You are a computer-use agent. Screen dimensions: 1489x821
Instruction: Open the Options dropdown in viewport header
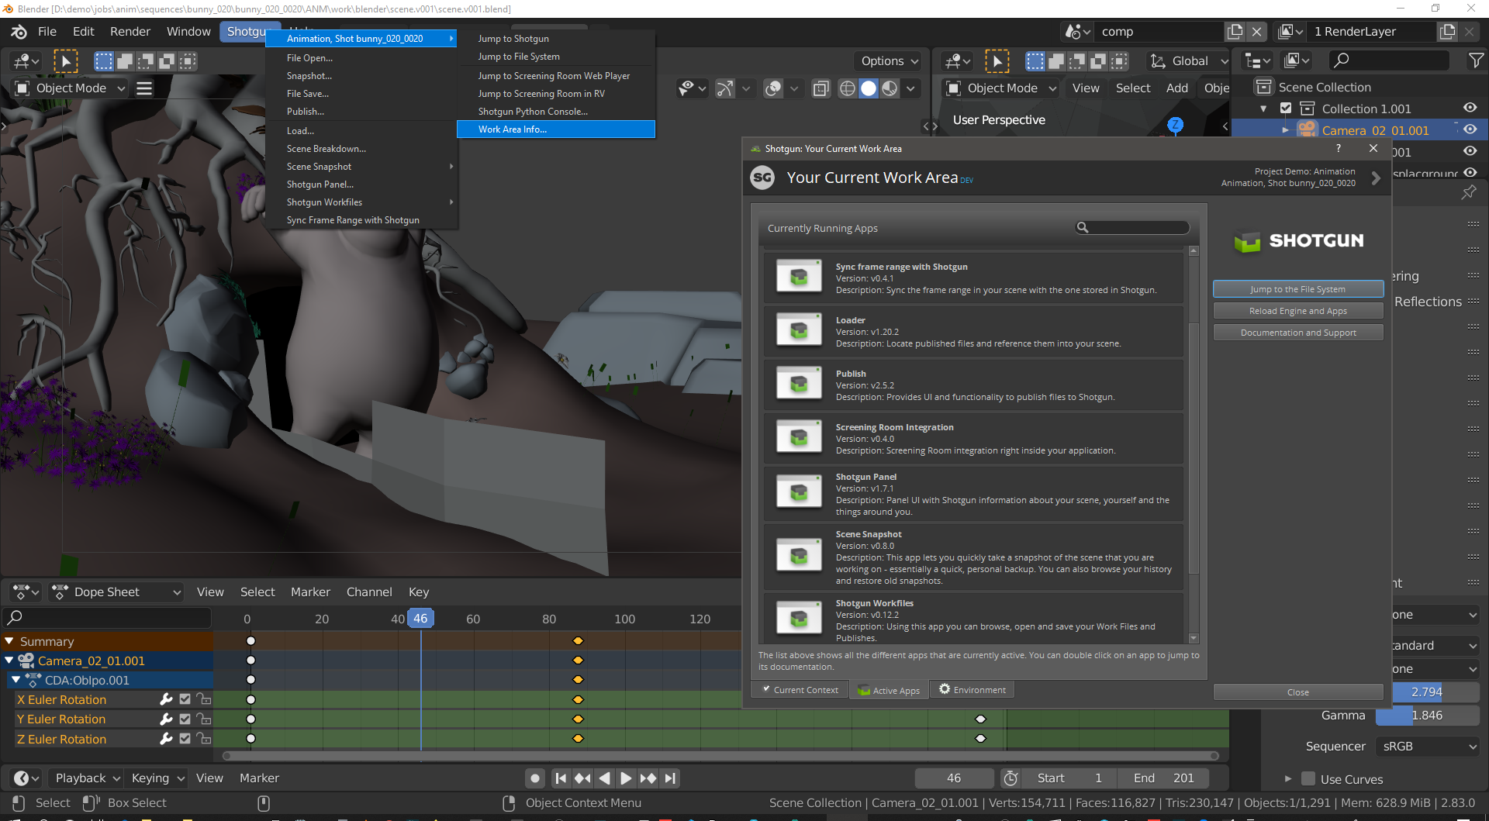(x=890, y=61)
